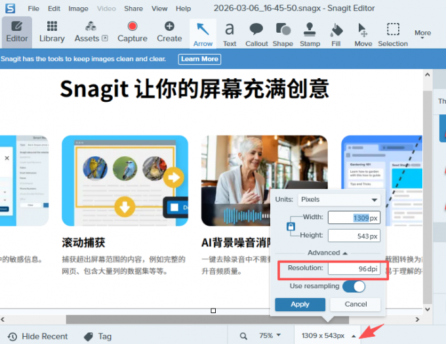Collapse the Advanced section
This screenshot has height=344, width=446.
327,253
